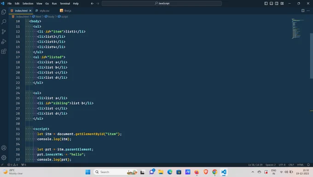Change indentation via Spaces: 2

(x=271, y=165)
